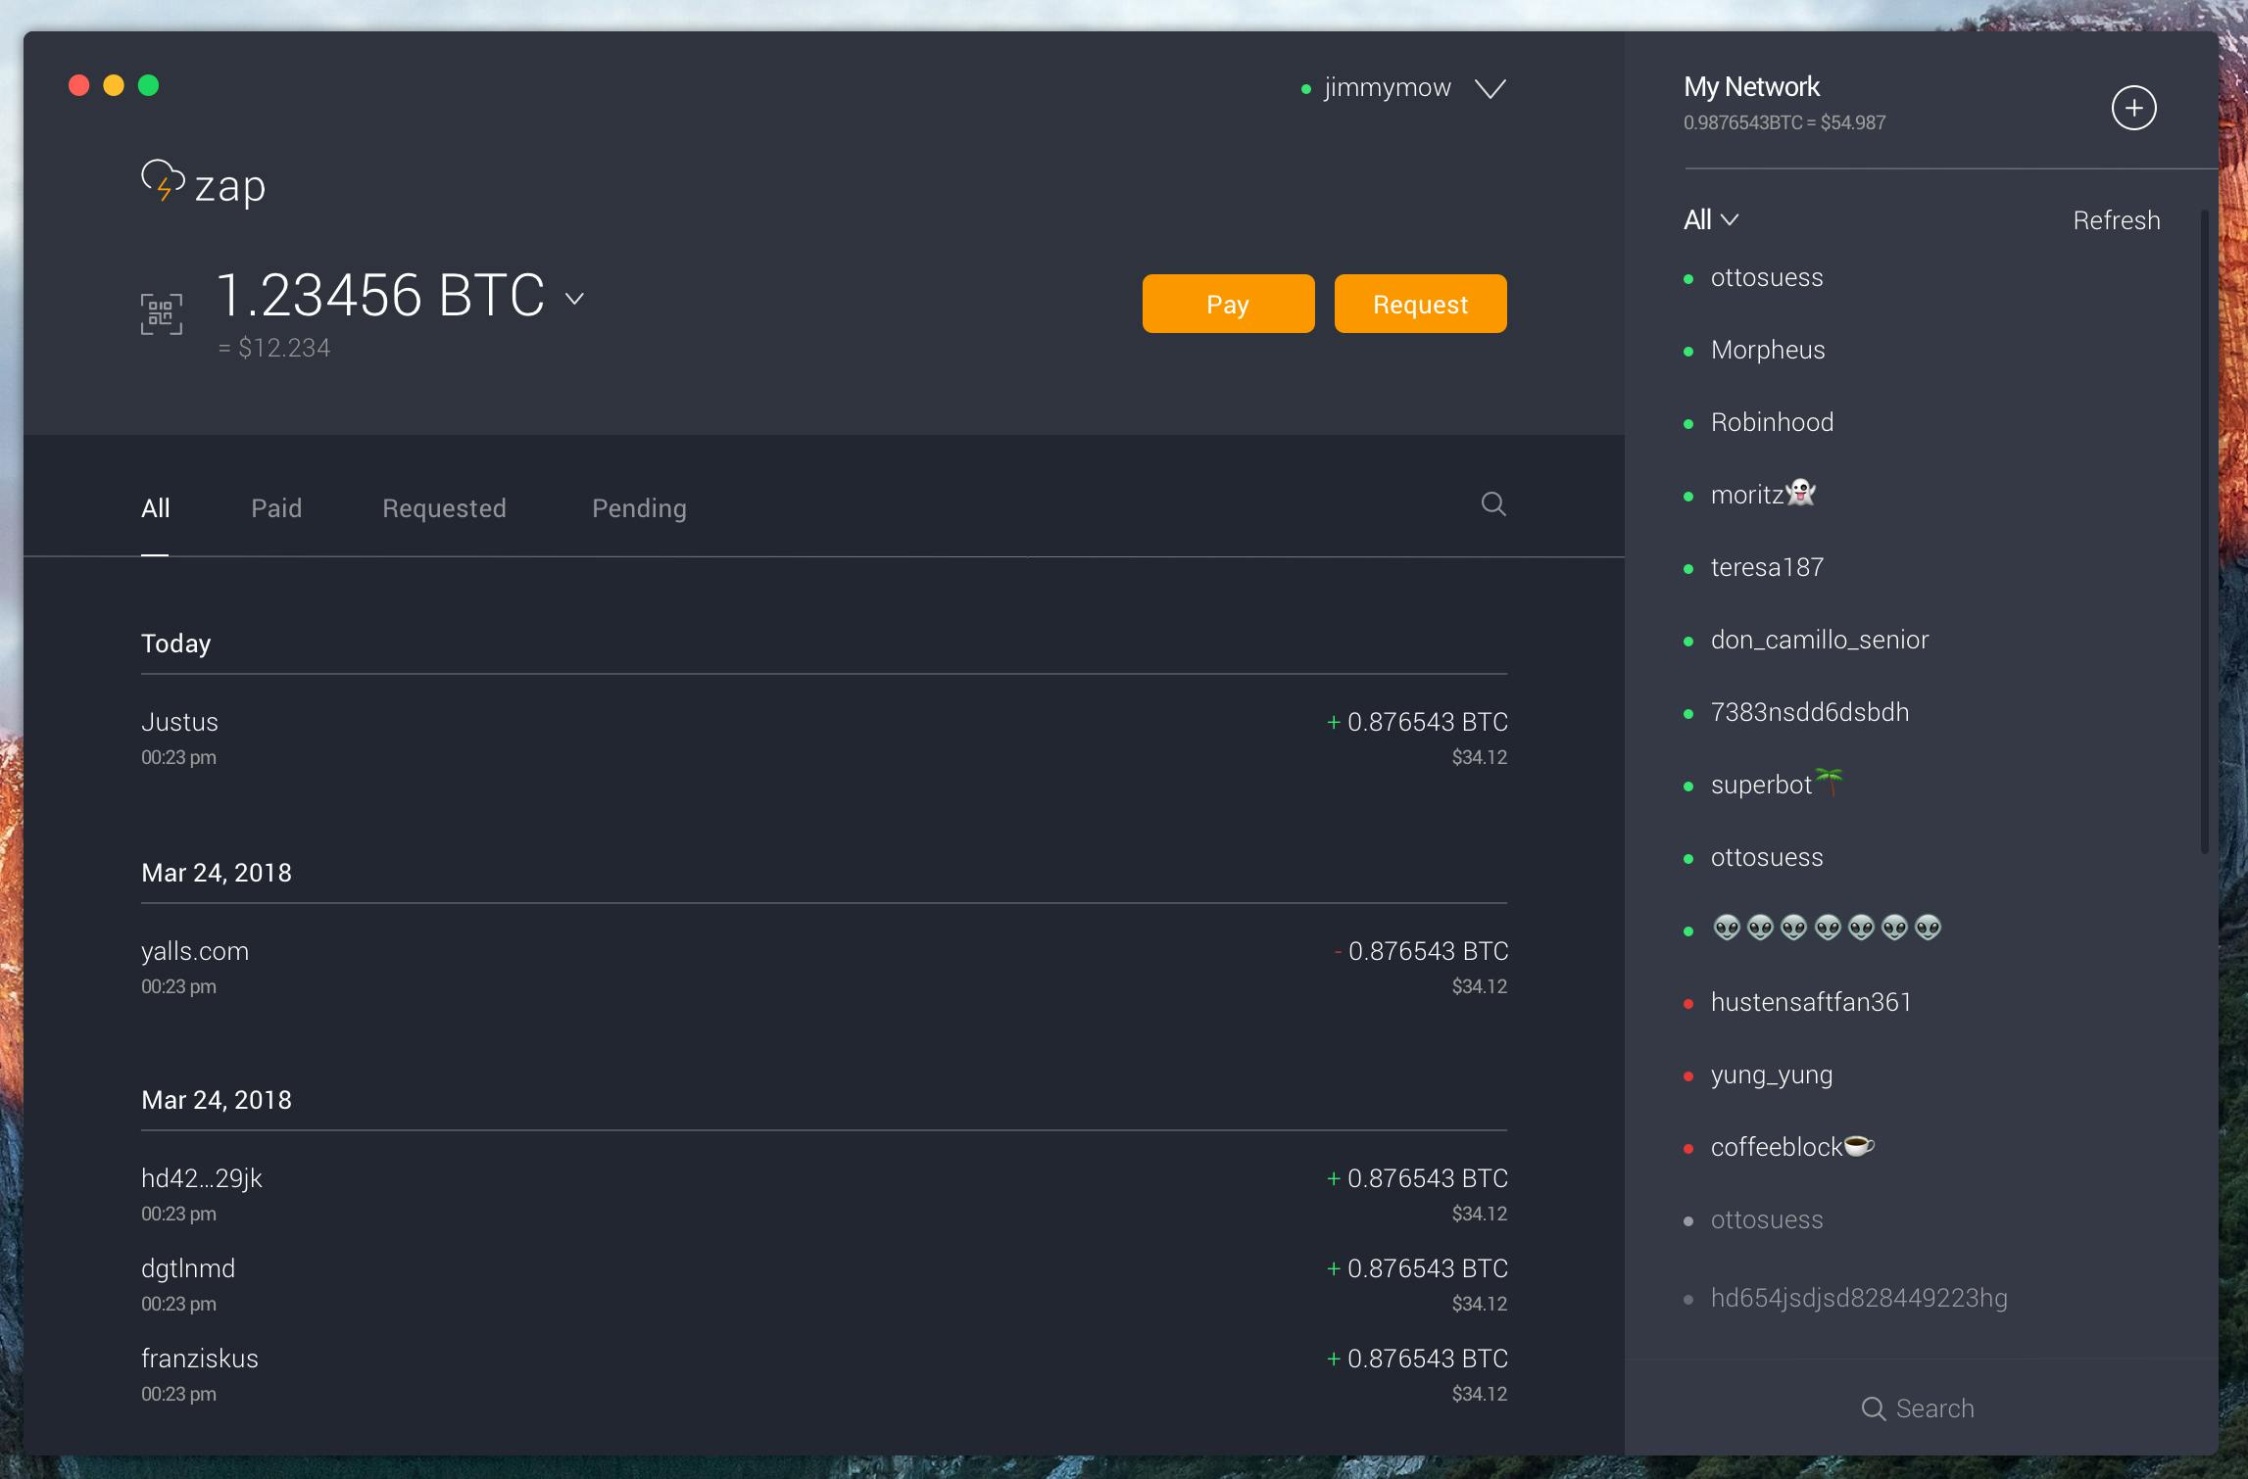Expand the All filter in My Network
Viewport: 2248px width, 1479px height.
(1711, 219)
